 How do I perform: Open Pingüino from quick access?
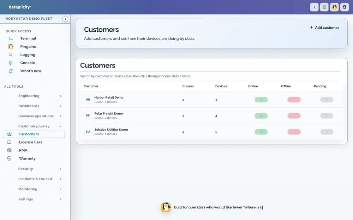[x=28, y=46]
